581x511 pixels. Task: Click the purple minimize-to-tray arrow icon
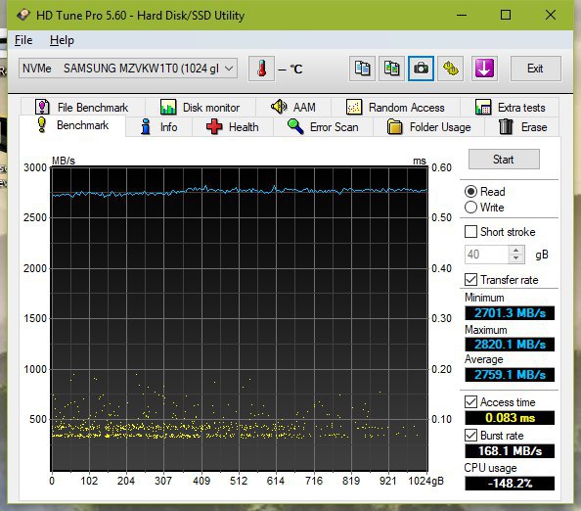pos(484,69)
